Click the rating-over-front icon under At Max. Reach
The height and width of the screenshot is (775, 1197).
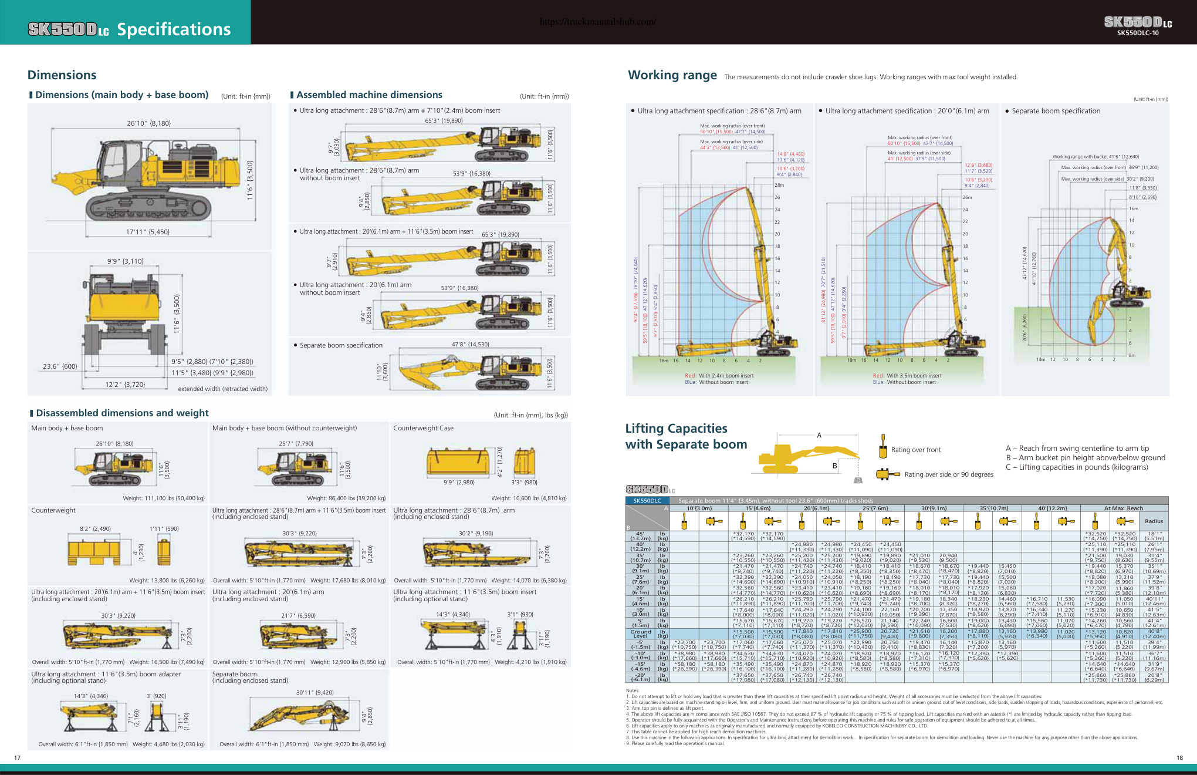1095,521
